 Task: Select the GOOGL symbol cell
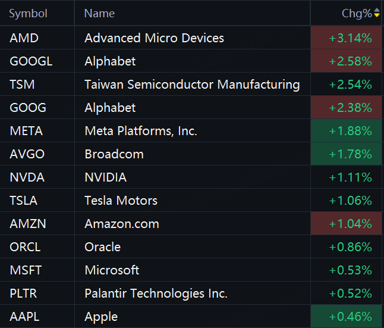pyautogui.click(x=31, y=61)
